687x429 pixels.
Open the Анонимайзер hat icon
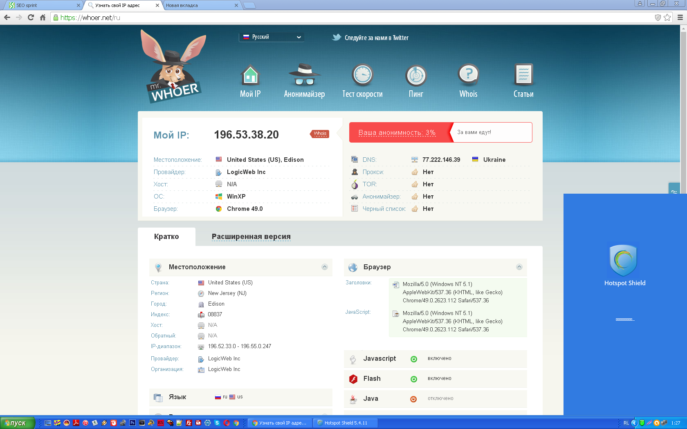pyautogui.click(x=304, y=75)
